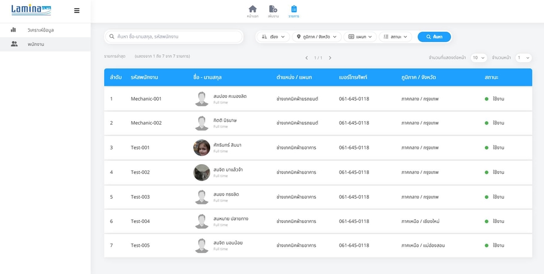Viewport: 544px width, 274px height.
Task: Click the เบอร์โทรศัพท์ column header
Action: click(x=353, y=77)
